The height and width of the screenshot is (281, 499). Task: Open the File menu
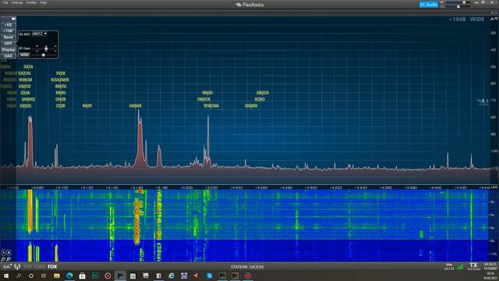5,2
